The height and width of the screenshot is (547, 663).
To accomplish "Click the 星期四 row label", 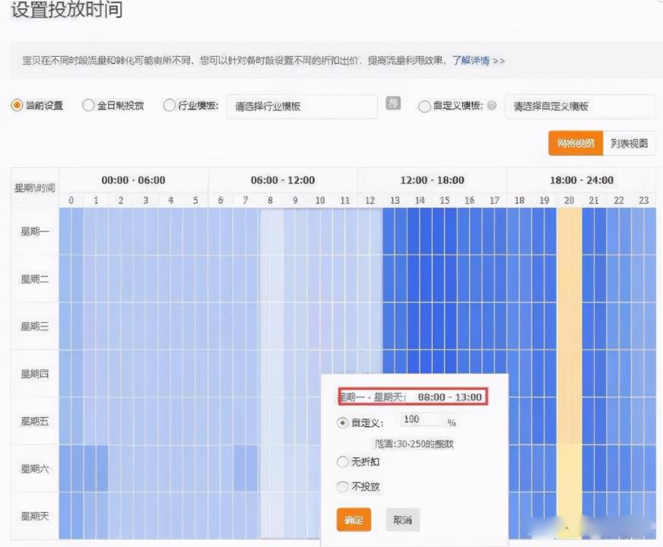I will [35, 374].
